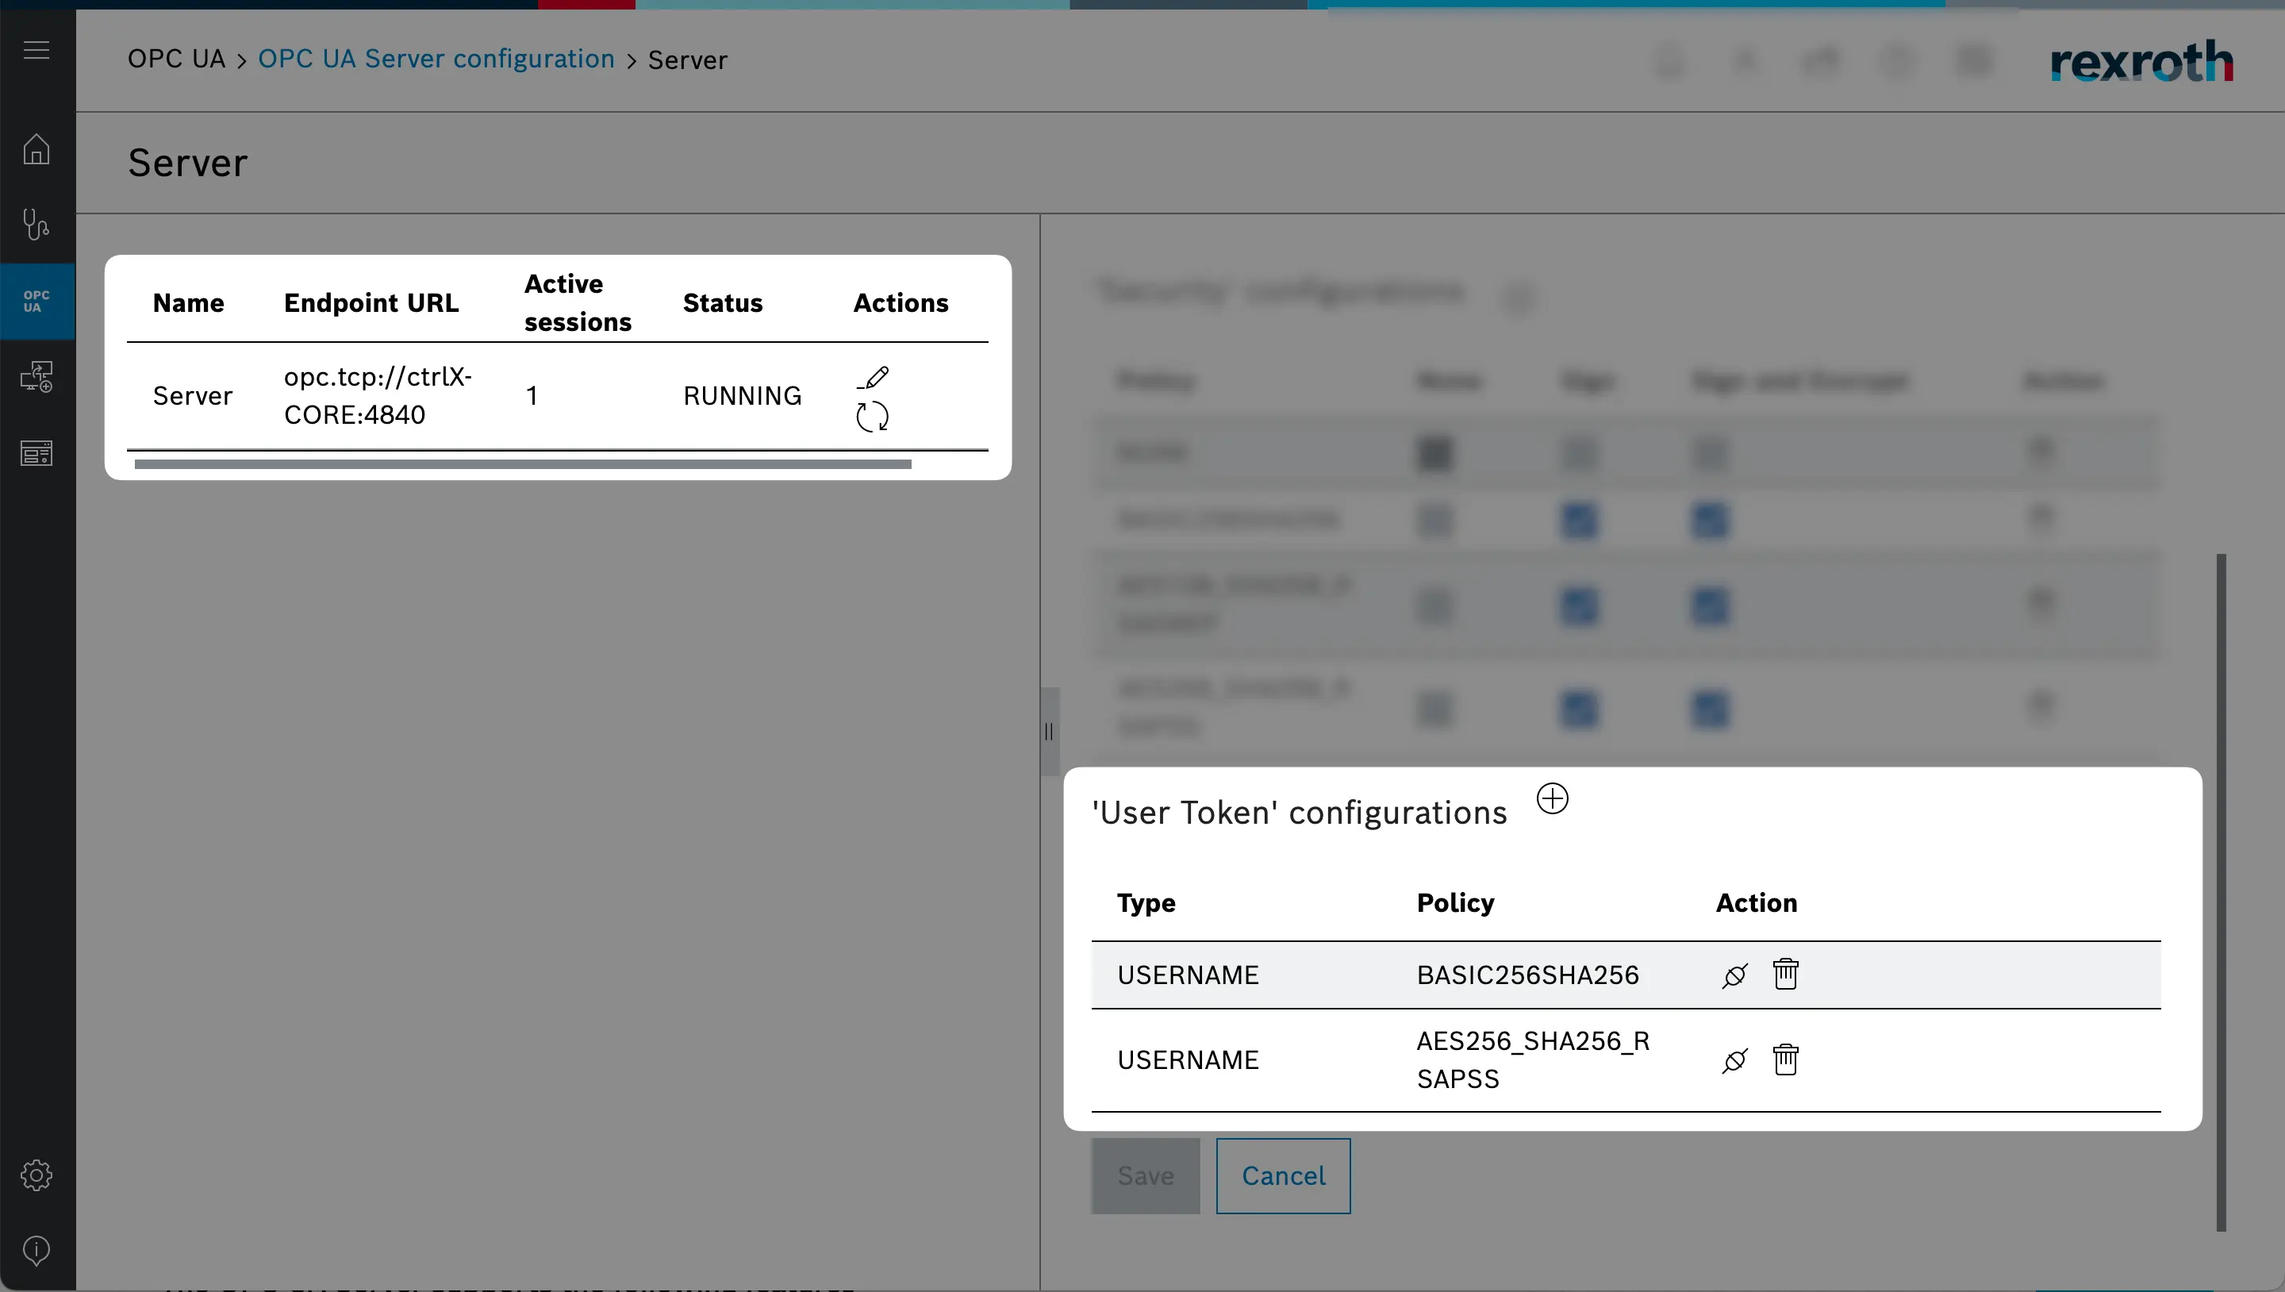This screenshot has height=1292, width=2285.
Task: Delete the AES256_SHA256_RSAPSS user token
Action: [x=1786, y=1059]
